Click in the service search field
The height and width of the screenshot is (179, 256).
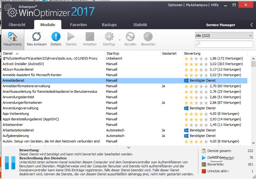[x=224, y=44]
